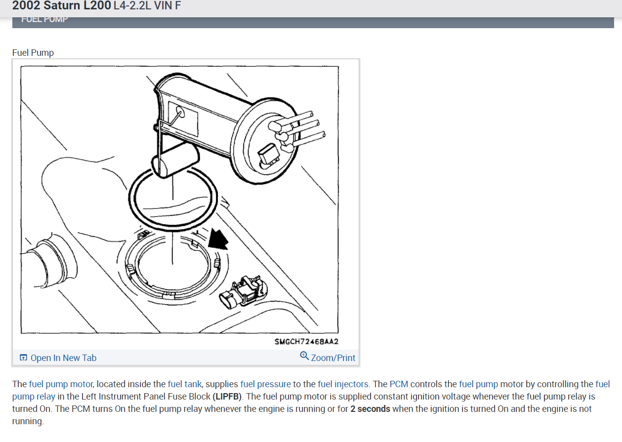Click the fuel pump diagram image
This screenshot has height=442, width=622.
[180, 200]
